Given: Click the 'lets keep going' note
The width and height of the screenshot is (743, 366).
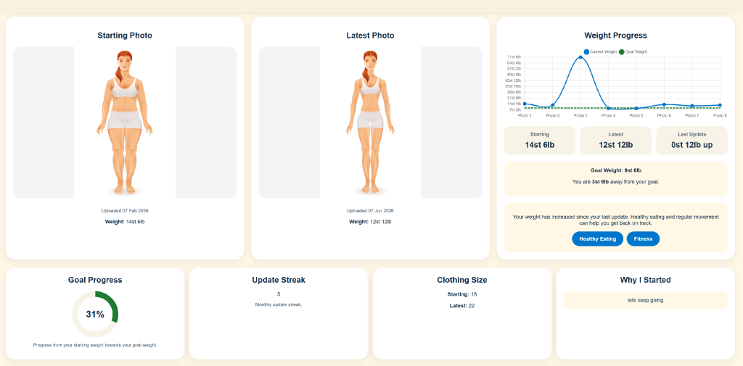Looking at the screenshot, I should pyautogui.click(x=645, y=300).
